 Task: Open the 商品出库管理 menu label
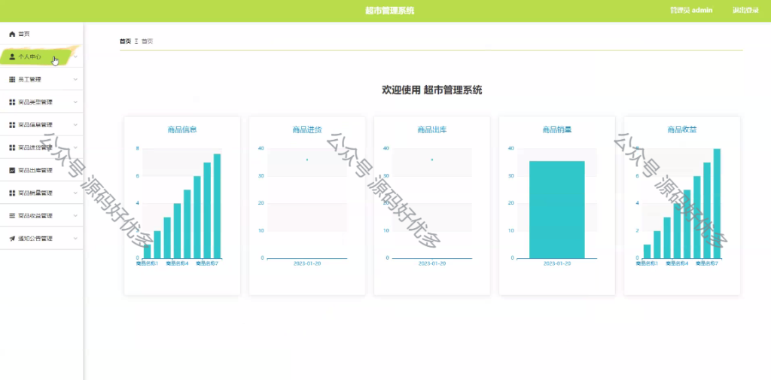click(35, 170)
